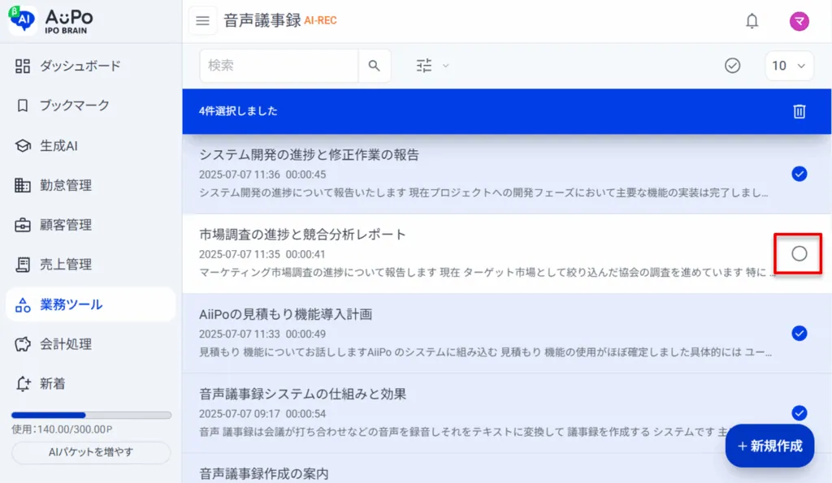Uncheck 音声議事録システムの仕組みと効果 item
The image size is (832, 483).
click(x=799, y=412)
